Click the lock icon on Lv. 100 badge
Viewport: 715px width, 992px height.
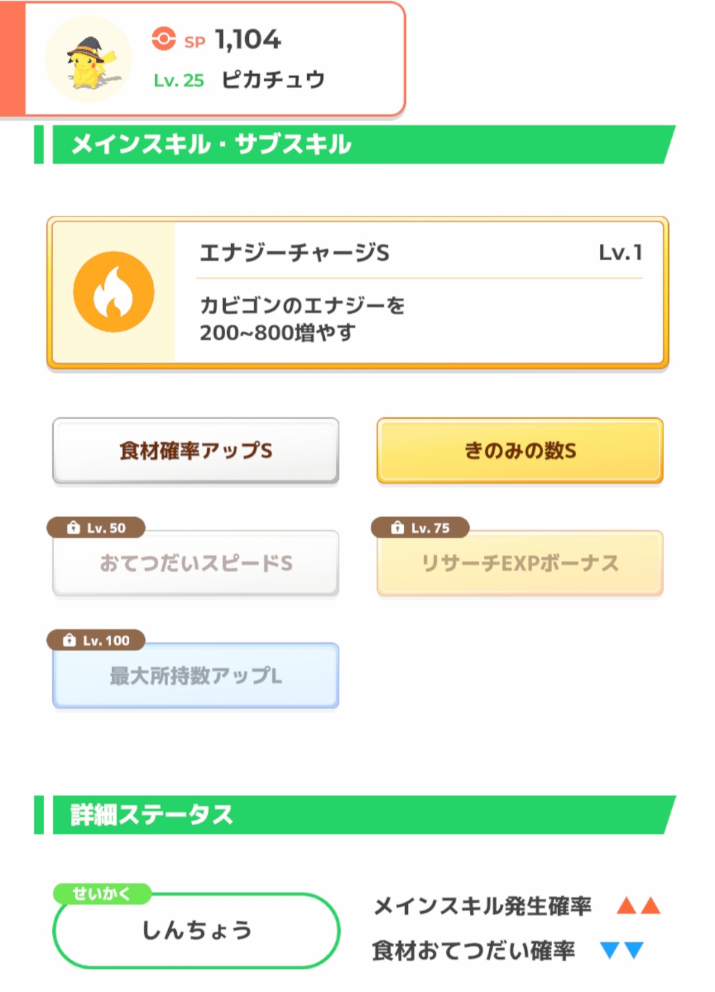coord(70,640)
